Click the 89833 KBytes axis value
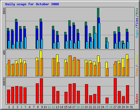Viewport: 140px width, 110px height. [4, 81]
